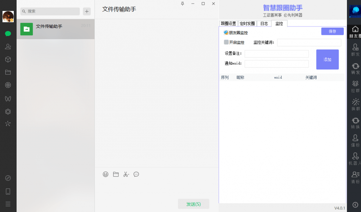Click the plus button beside the search box
The height and width of the screenshot is (212, 361).
(87, 11)
